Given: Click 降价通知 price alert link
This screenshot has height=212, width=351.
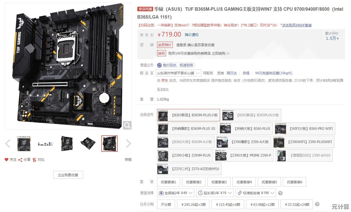Looking at the screenshot, I should tap(192, 35).
